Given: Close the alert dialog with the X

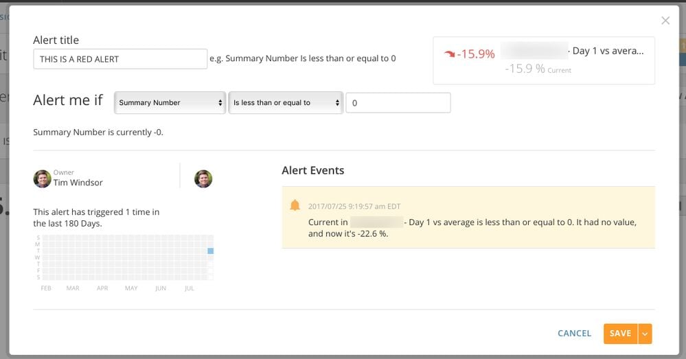Looking at the screenshot, I should click(665, 21).
